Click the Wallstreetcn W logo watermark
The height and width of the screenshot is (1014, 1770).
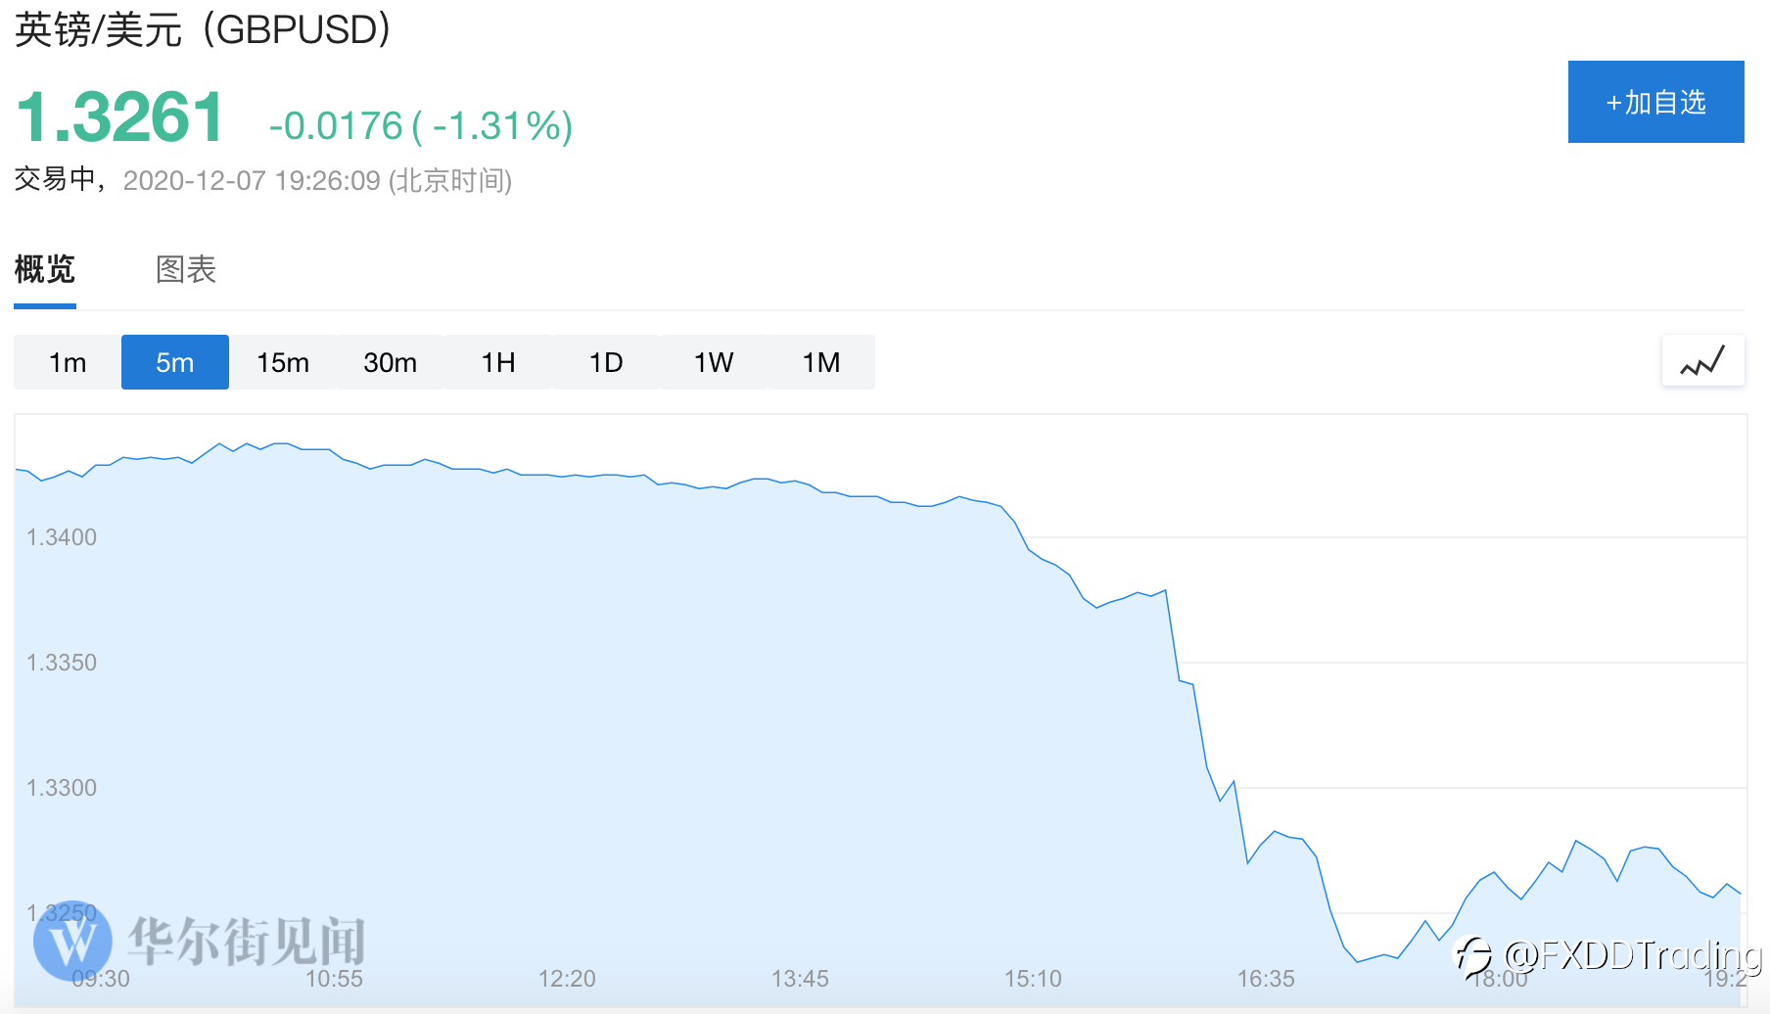(71, 941)
